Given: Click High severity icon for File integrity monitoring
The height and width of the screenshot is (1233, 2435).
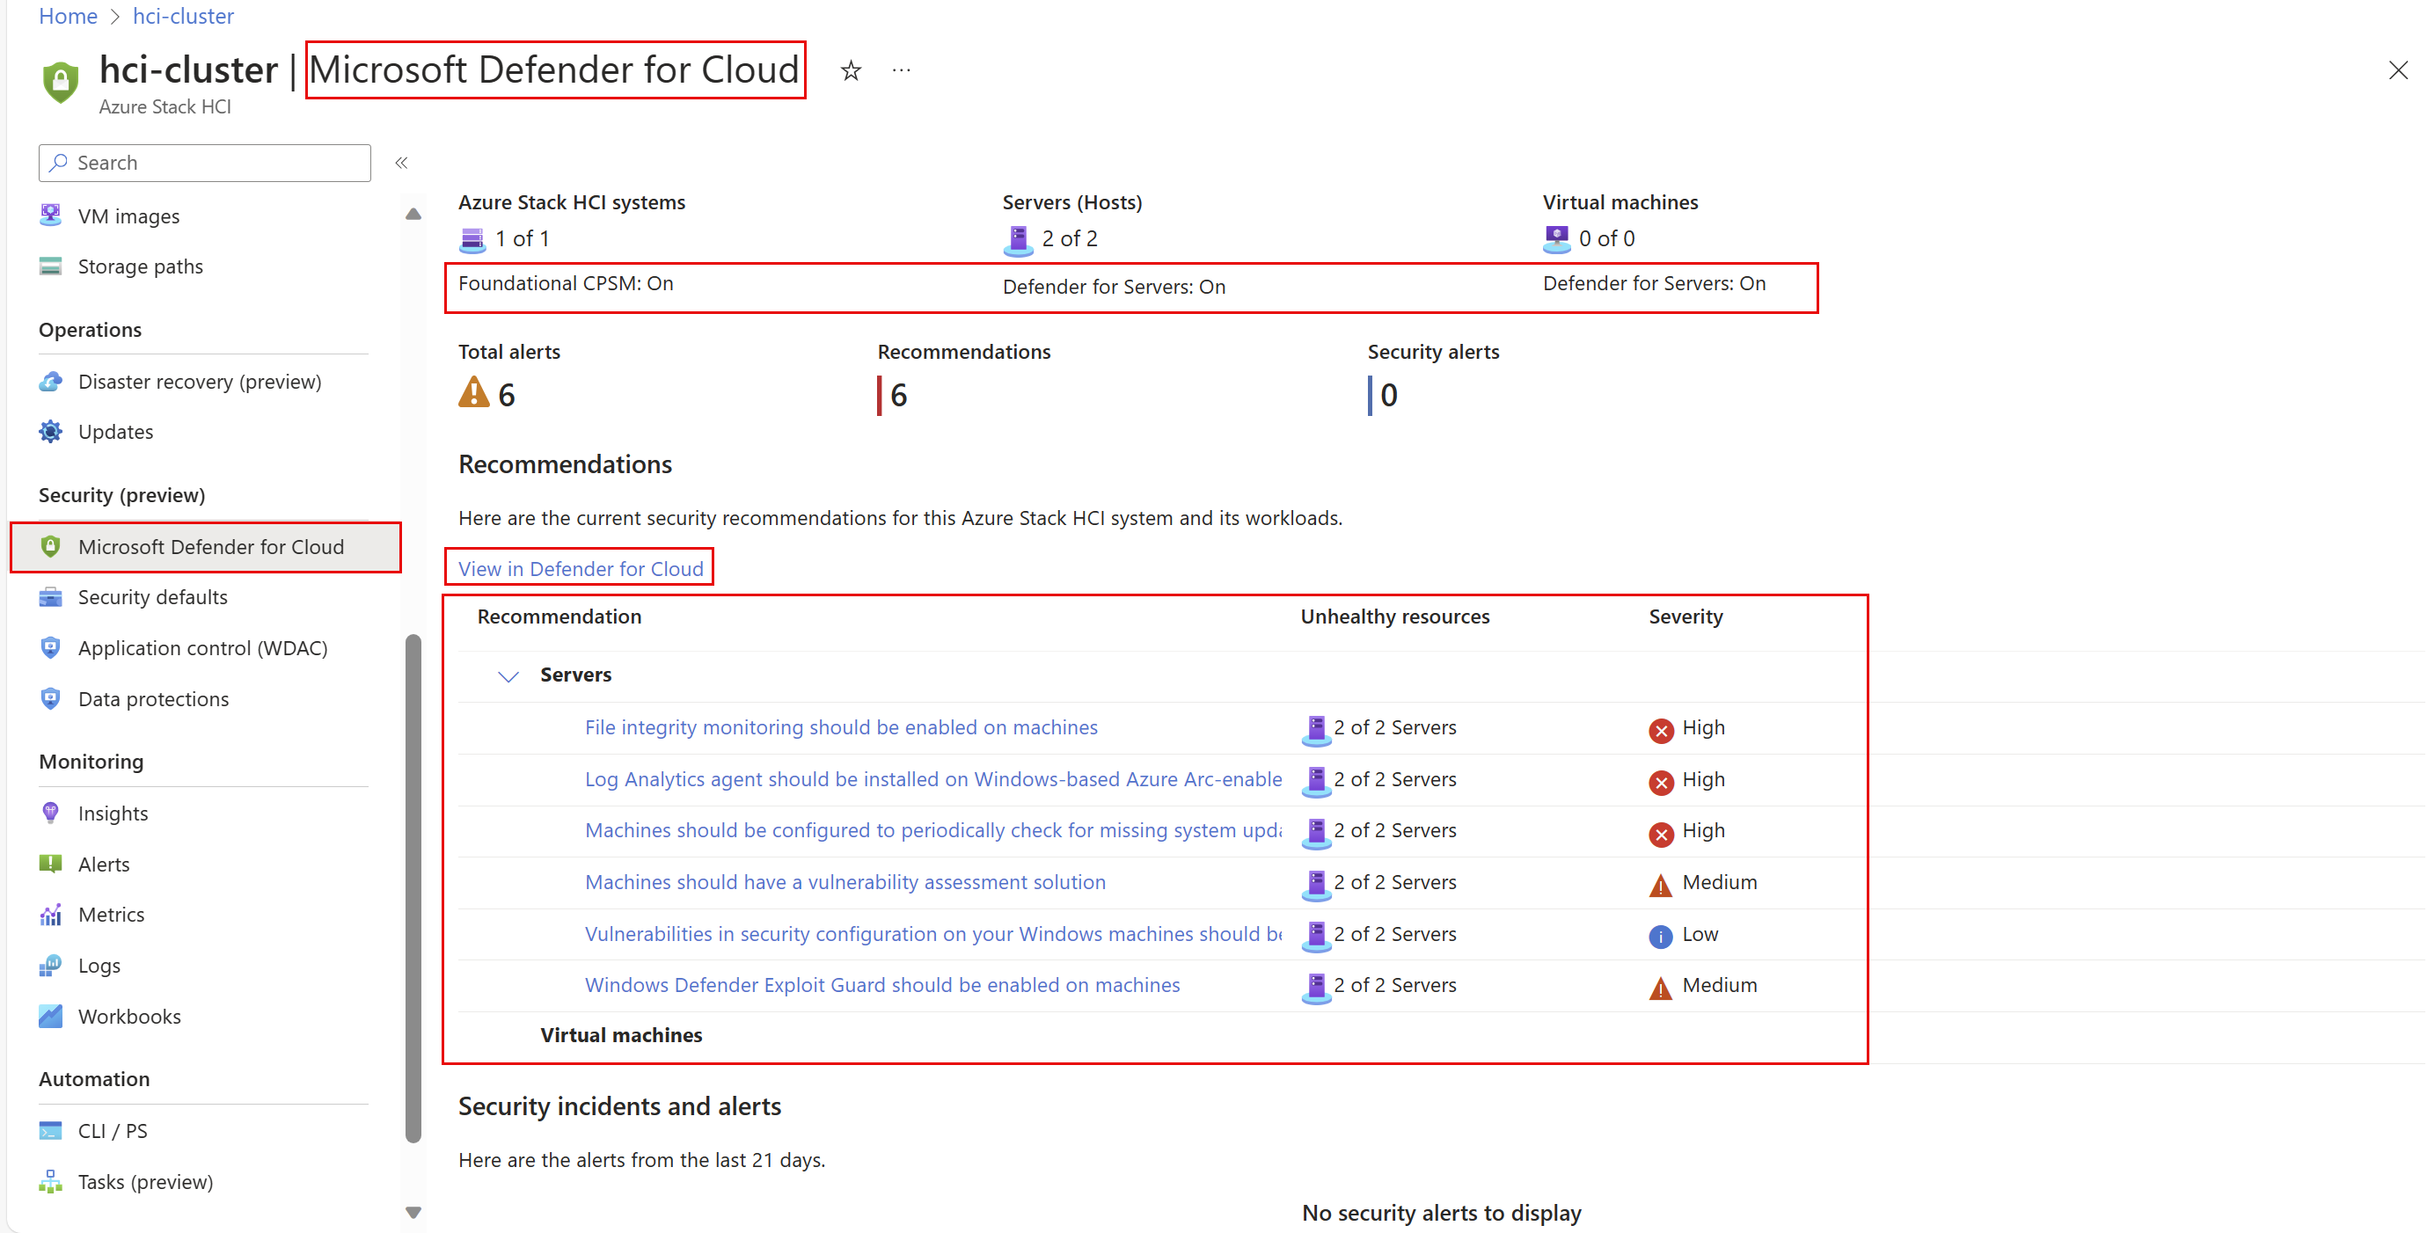Looking at the screenshot, I should [1661, 730].
